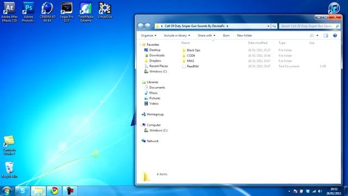Select Dropbox under Favorites
This screenshot has height=196, width=348.
tap(153, 60)
